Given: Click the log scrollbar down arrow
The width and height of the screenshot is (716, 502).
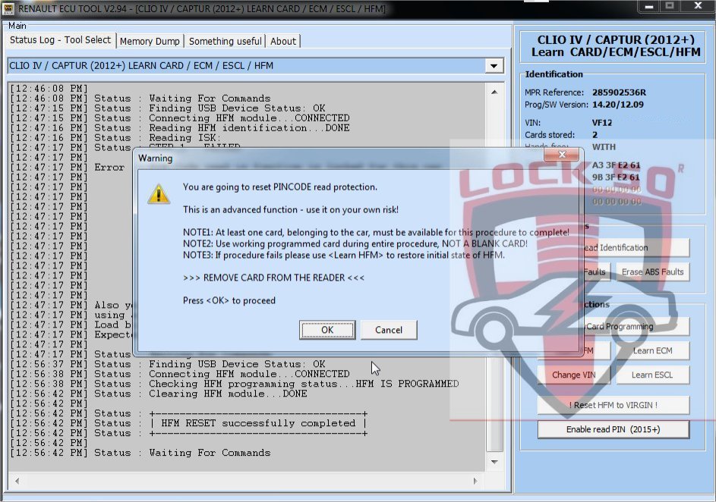Looking at the screenshot, I should pos(495,462).
